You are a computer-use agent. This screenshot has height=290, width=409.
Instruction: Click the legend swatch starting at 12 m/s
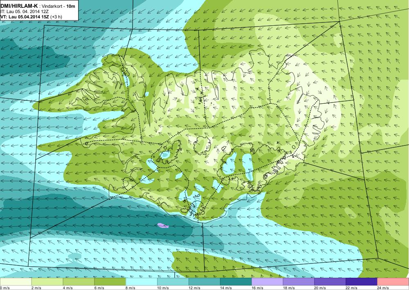204,282
